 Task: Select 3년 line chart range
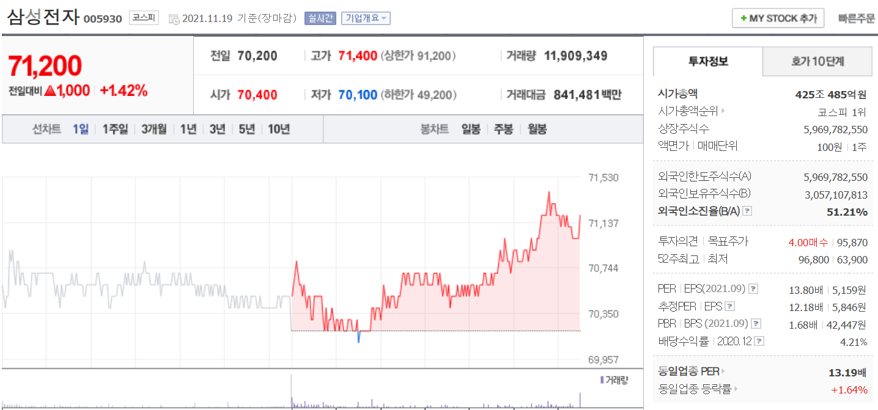click(217, 129)
